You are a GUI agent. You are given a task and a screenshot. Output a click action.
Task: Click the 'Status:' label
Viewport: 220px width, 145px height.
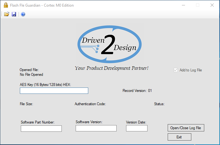pos(159,104)
